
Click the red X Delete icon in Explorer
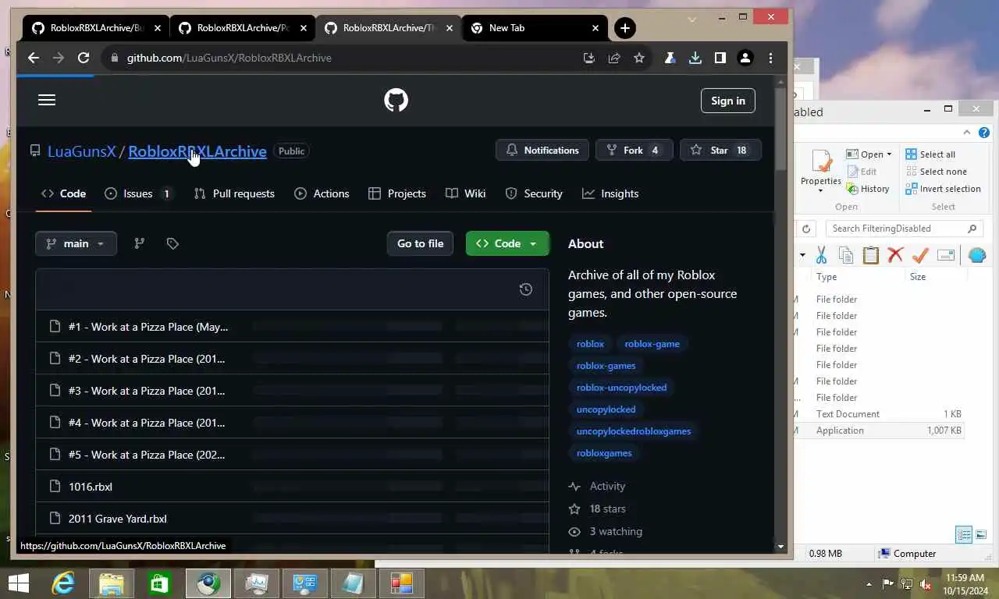(895, 255)
